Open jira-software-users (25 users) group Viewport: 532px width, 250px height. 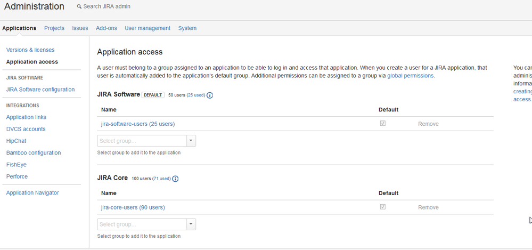[x=138, y=124]
